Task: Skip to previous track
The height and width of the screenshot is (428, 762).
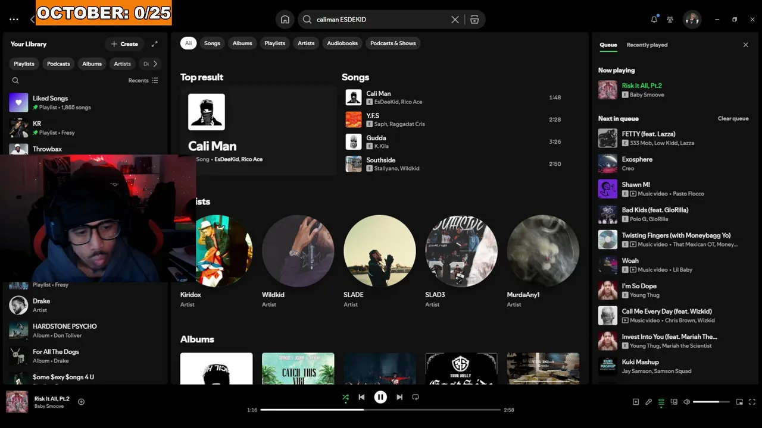Action: (361, 397)
